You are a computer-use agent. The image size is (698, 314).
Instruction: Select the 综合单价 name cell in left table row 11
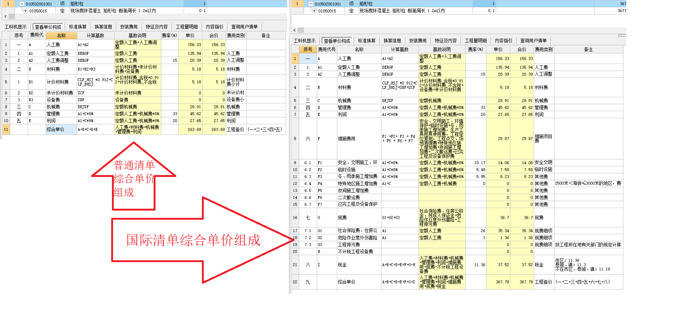coord(61,129)
